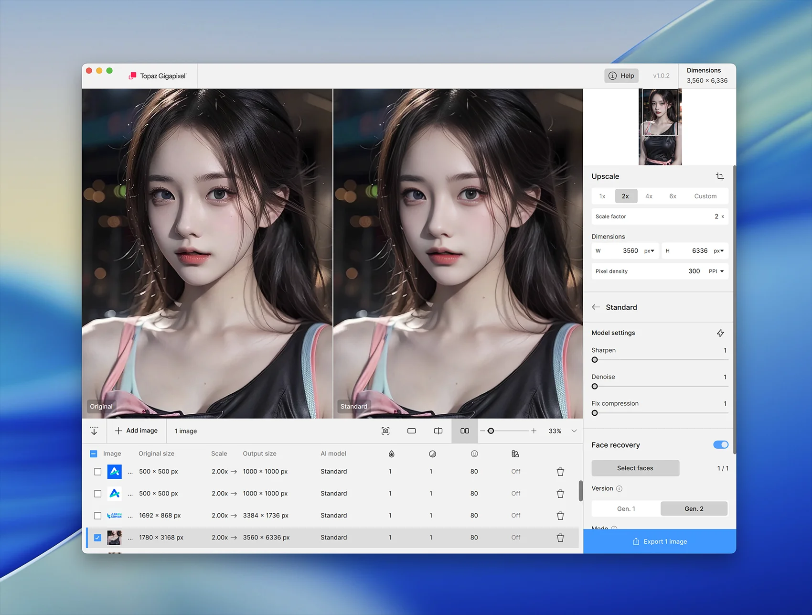The height and width of the screenshot is (615, 812).
Task: Click the info icon next to Version
Action: click(619, 489)
